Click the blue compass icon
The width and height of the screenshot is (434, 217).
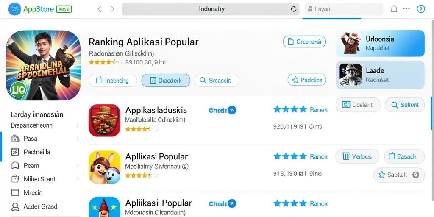click(421, 9)
